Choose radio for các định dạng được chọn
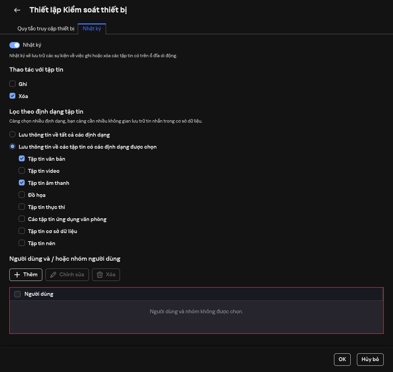 click(12, 147)
